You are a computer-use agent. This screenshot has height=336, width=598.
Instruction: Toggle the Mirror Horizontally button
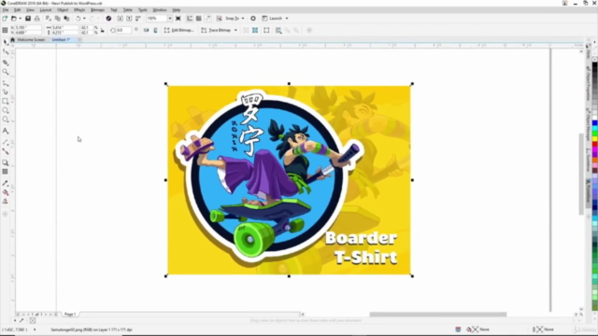click(146, 30)
